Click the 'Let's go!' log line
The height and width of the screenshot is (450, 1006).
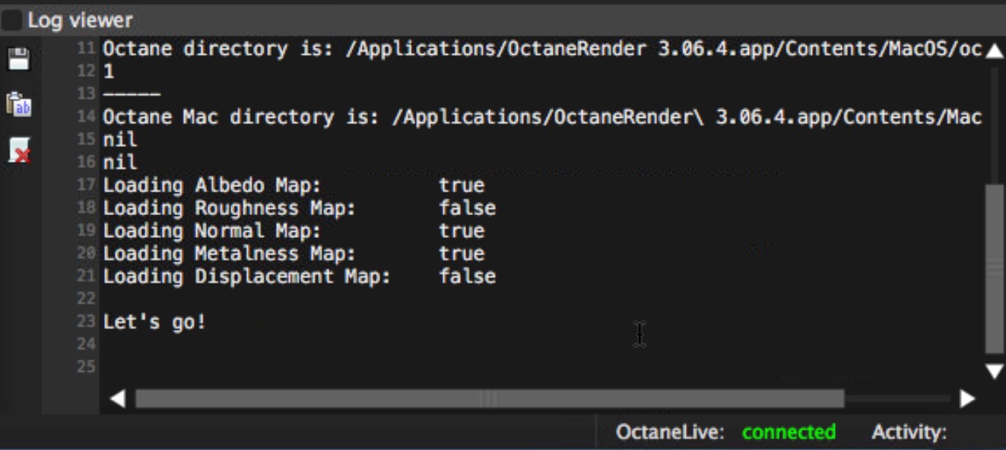tap(154, 322)
